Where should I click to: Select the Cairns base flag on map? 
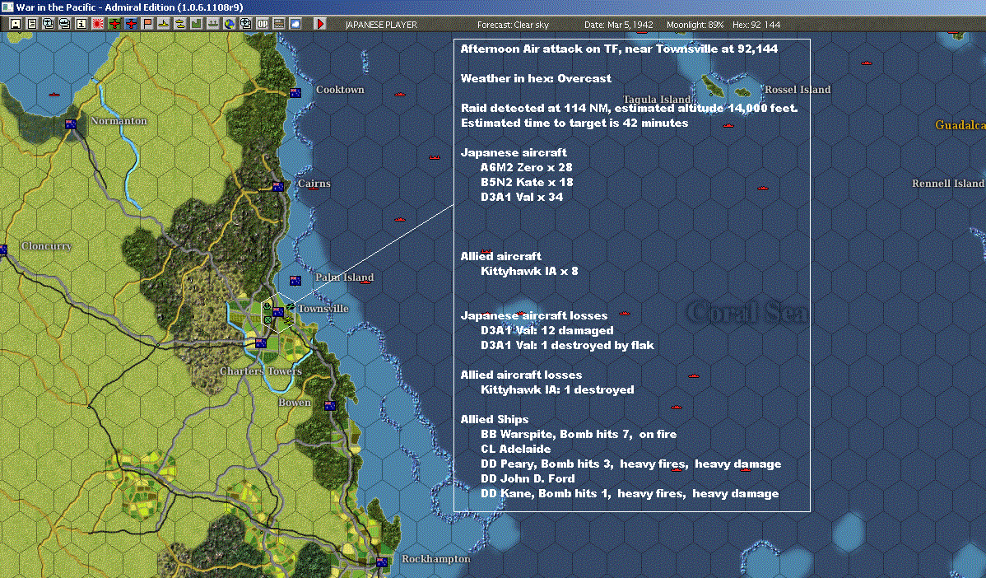(x=278, y=187)
